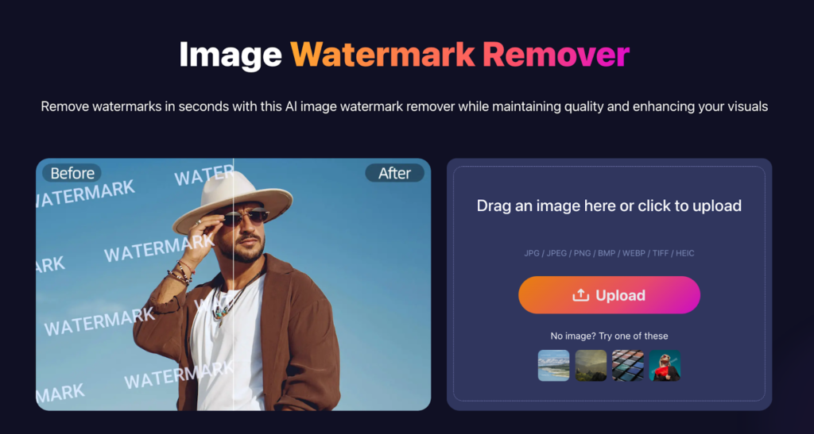Pick the woman in red scarf sample
Image resolution: width=814 pixels, height=434 pixels.
coord(665,365)
